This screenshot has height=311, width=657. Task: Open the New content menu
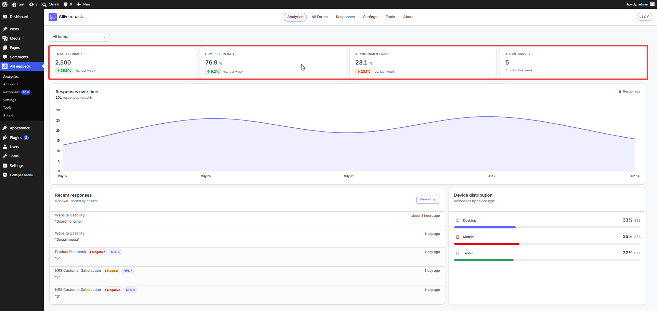(83, 4)
